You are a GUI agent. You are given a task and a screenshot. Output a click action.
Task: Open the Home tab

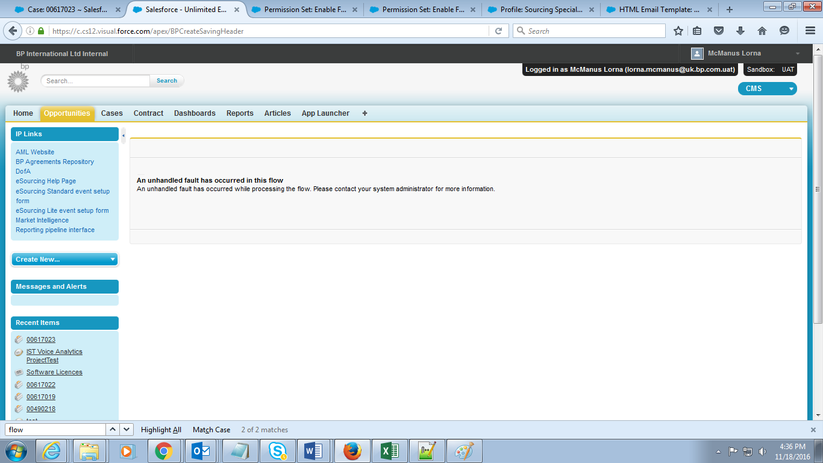[23, 113]
